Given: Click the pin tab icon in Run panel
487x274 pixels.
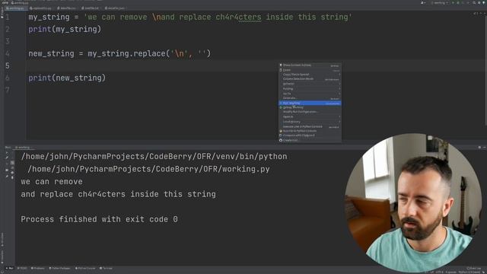Looking at the screenshot, I should (7, 177).
